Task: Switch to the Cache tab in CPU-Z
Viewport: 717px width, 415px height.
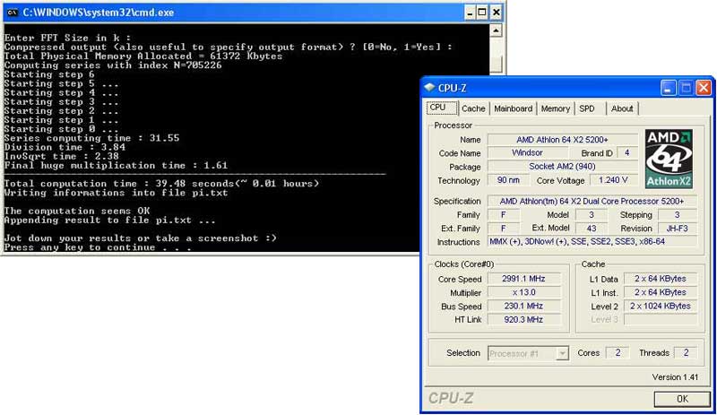Action: 473,108
